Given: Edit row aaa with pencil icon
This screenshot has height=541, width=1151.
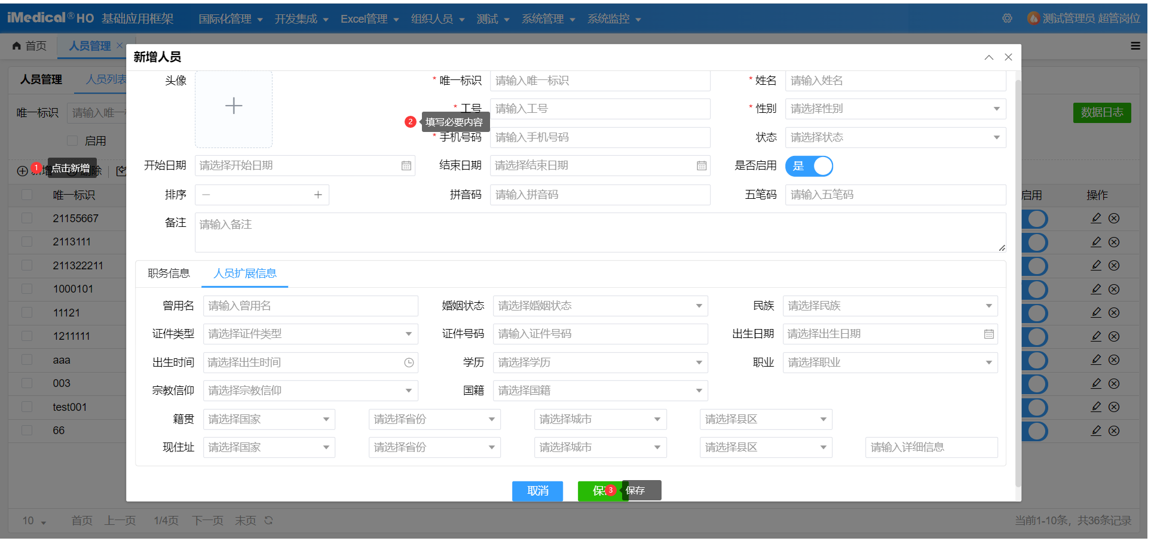Looking at the screenshot, I should [1096, 360].
